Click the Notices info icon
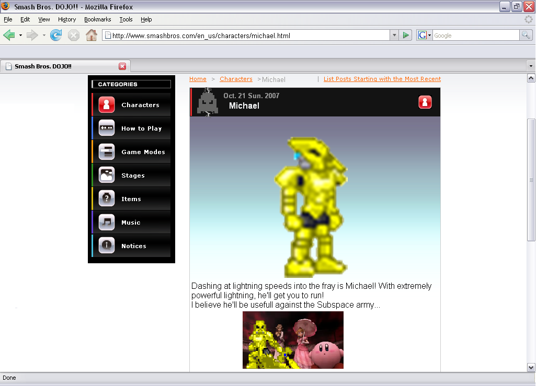Image resolution: width=536 pixels, height=386 pixels. click(x=107, y=245)
